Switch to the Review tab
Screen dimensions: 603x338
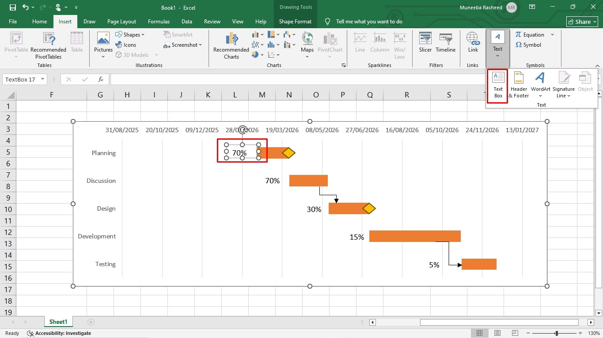coord(212,21)
